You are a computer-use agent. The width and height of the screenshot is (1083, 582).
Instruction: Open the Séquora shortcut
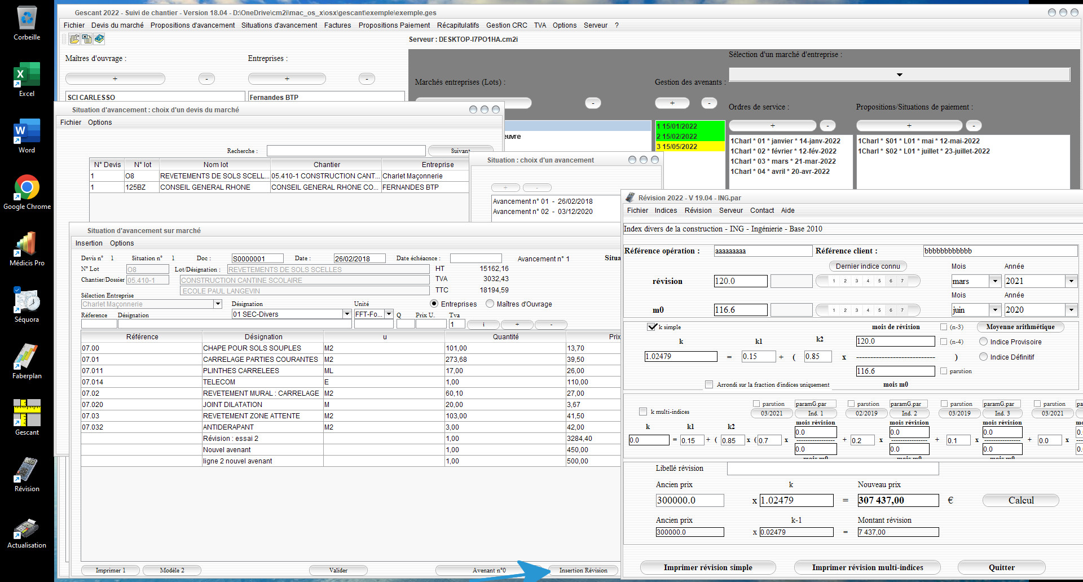tap(27, 305)
